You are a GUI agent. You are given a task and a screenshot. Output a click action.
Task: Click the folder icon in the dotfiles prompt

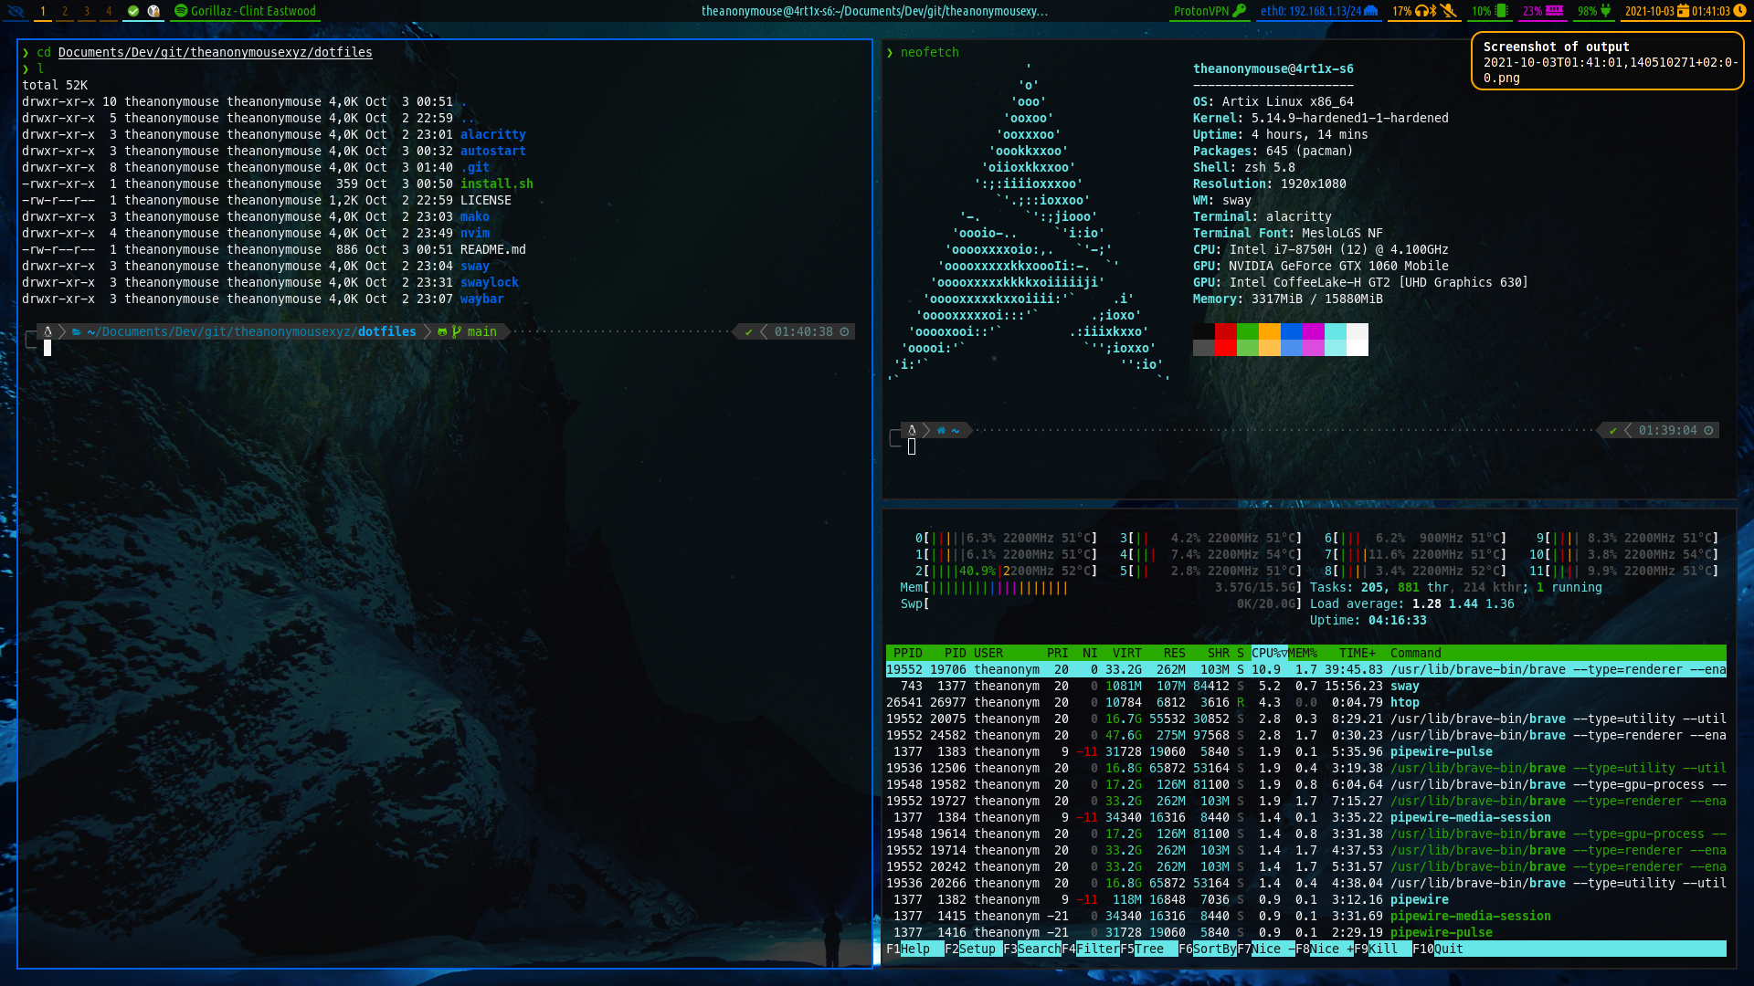coord(77,331)
